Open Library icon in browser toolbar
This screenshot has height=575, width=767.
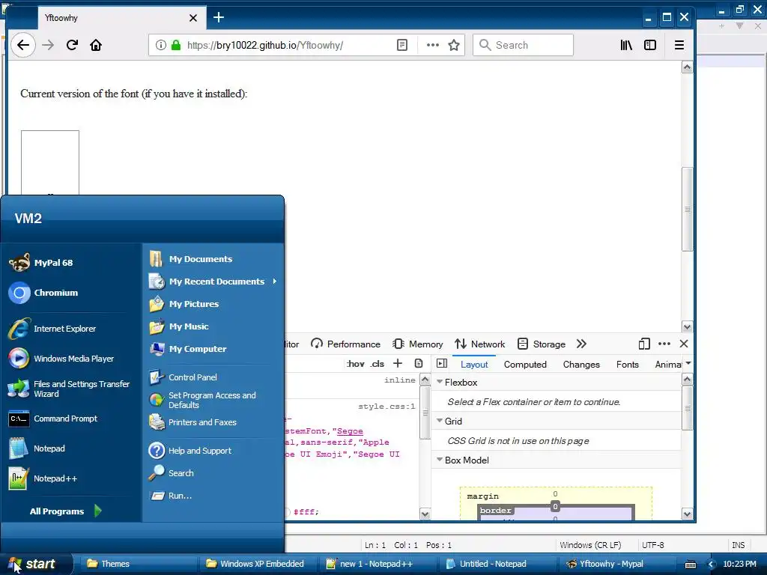tap(626, 45)
